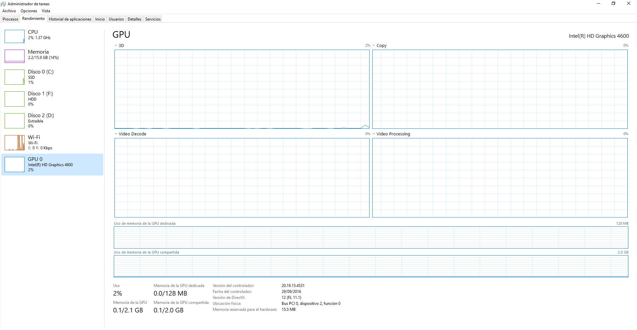Click 'Ubicación física:' label
Screen dimensions: 637x330
click(x=227, y=304)
